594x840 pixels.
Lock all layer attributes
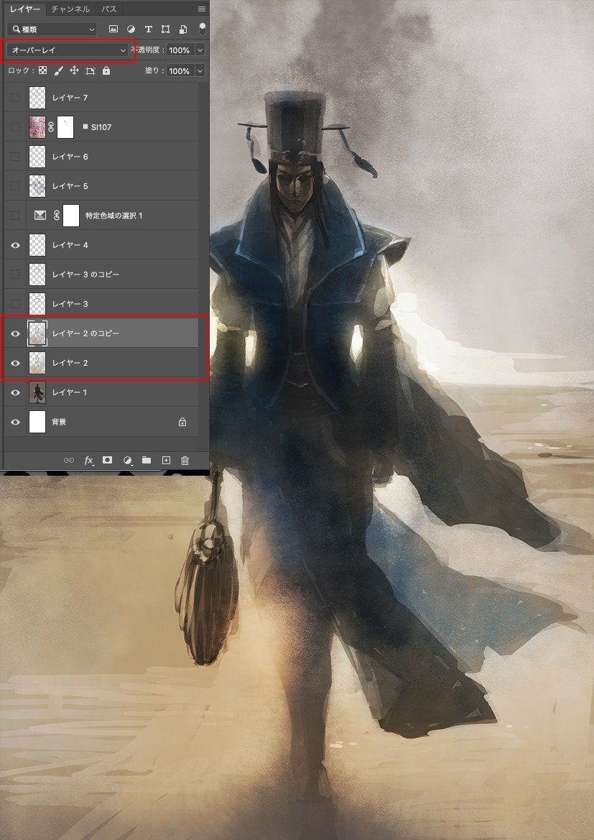(106, 70)
